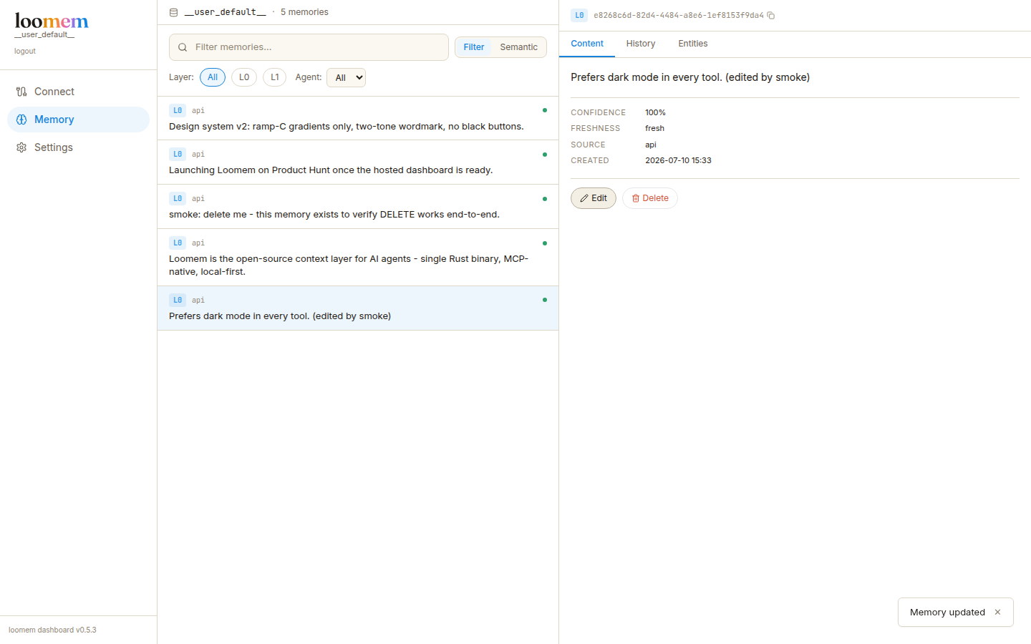The image size is (1031, 644).
Task: Select the open-source context layer memory
Action: (x=358, y=258)
